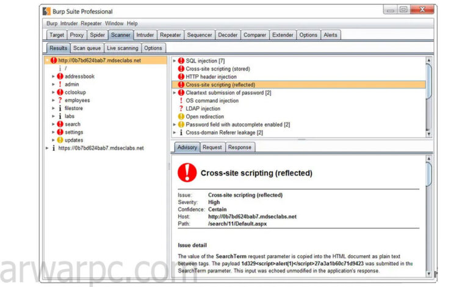Open the Extender tab
Viewport: 476px width, 287px height.
[x=283, y=35]
